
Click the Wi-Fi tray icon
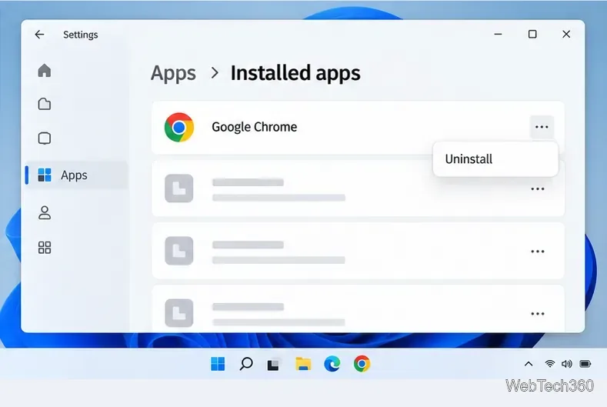point(549,364)
